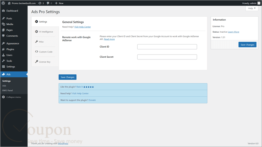Screen dimensions: 262x147
Task: Click Save Changes below the settings form
Action: click(x=68, y=77)
